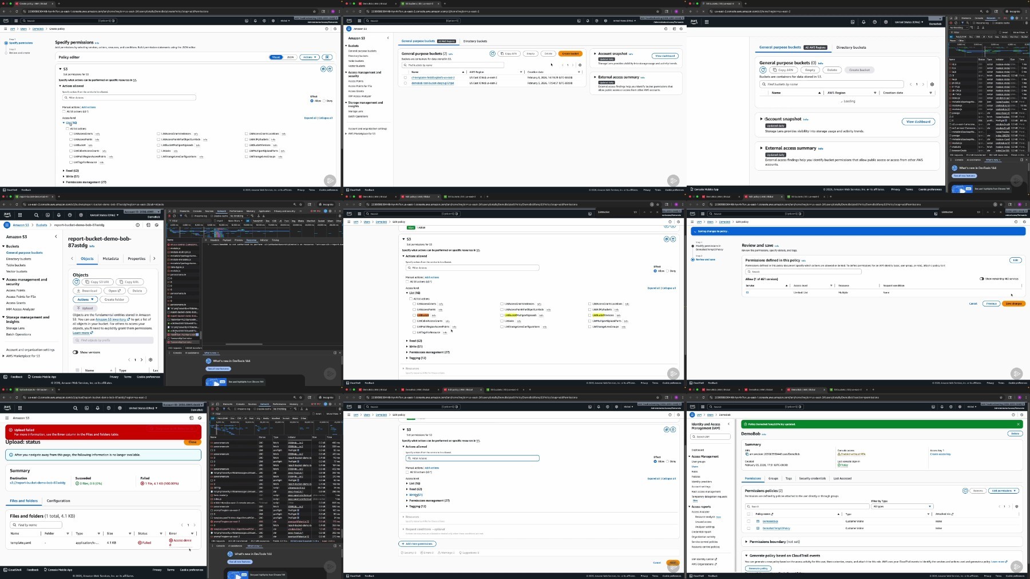Viewport: 1030px width, 579px height.
Task: Expand External access summary on the Loading S3 page
Action: [761, 148]
